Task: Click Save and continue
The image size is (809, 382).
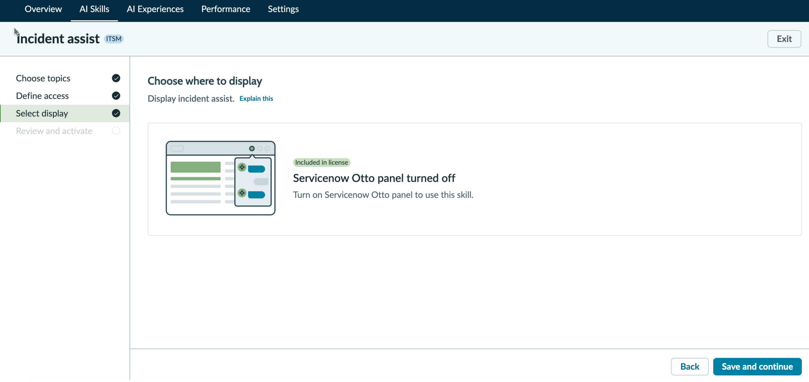Action: click(x=757, y=367)
